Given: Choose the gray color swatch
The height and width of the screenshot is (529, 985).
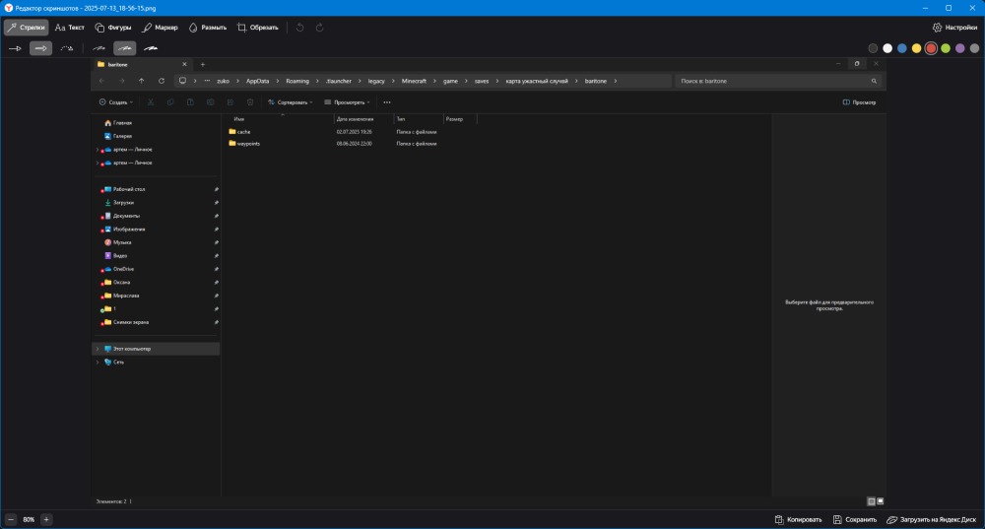Looking at the screenshot, I should pos(974,48).
